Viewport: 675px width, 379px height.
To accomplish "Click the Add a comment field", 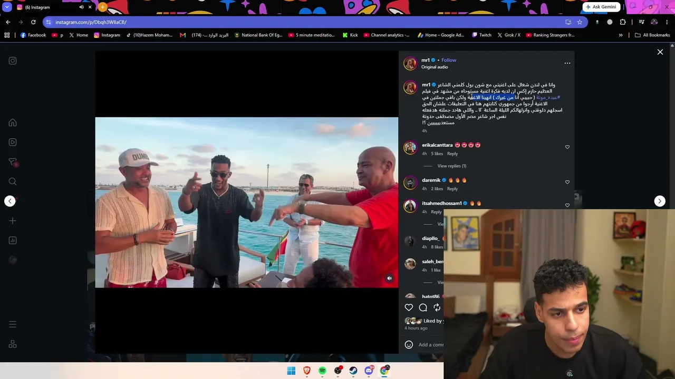I will tap(431, 345).
